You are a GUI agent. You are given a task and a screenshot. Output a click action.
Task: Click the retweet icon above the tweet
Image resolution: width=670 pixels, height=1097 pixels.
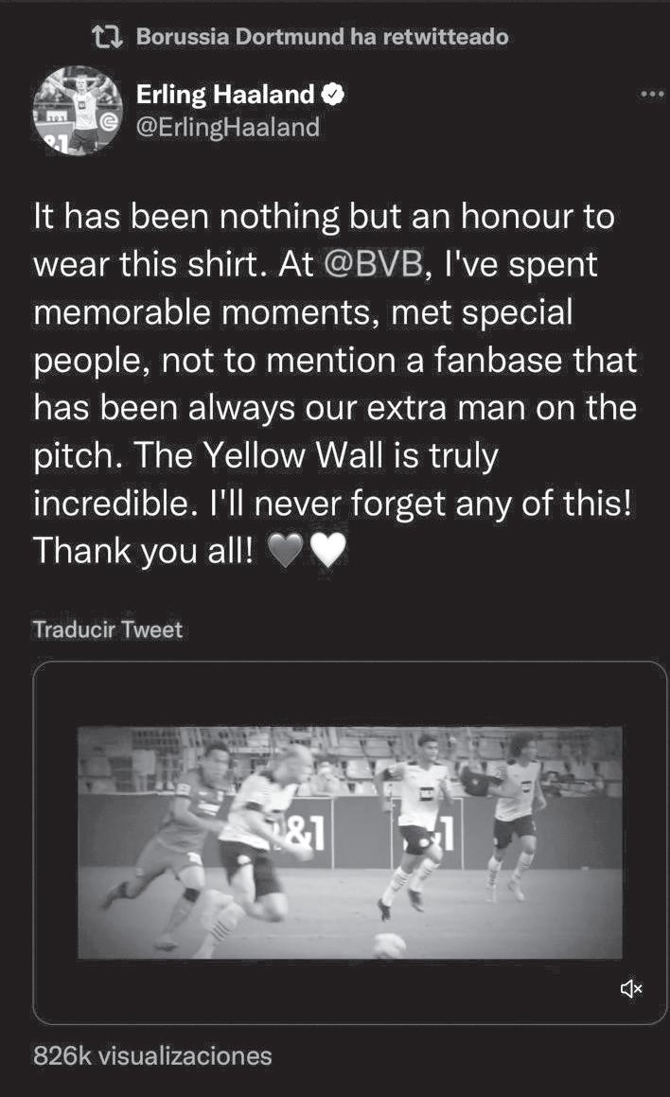tap(107, 37)
